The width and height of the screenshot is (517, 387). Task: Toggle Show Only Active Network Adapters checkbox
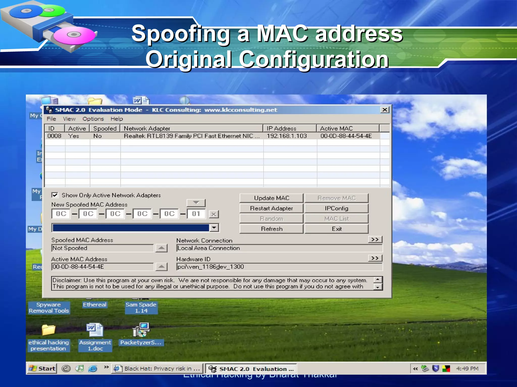(x=55, y=195)
